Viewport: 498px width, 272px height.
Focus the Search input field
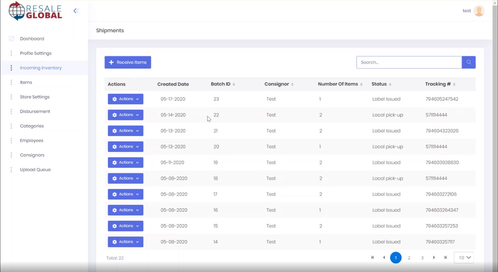409,62
